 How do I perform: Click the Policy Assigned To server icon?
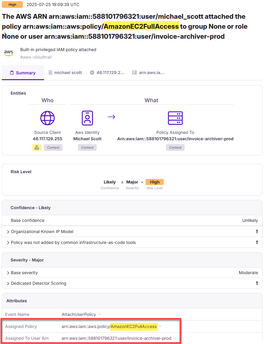click(x=175, y=118)
